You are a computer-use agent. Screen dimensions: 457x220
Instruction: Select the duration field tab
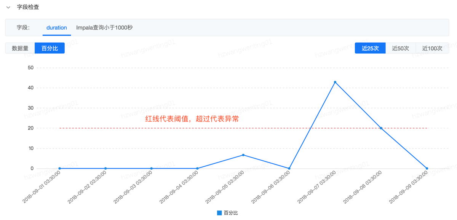[56, 28]
